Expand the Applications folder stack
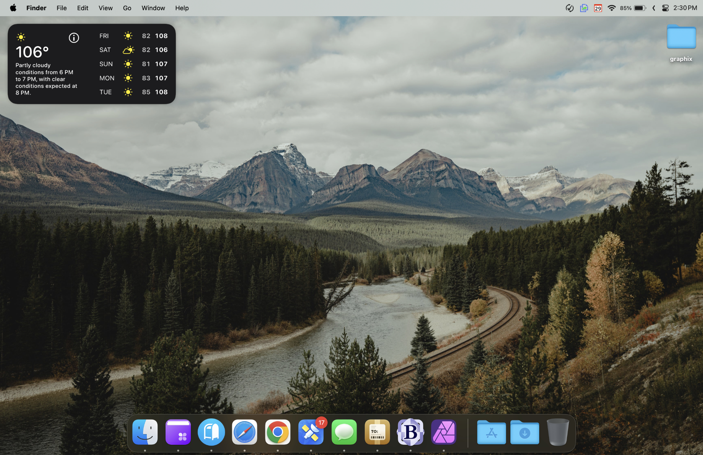This screenshot has width=703, height=455. 491,432
